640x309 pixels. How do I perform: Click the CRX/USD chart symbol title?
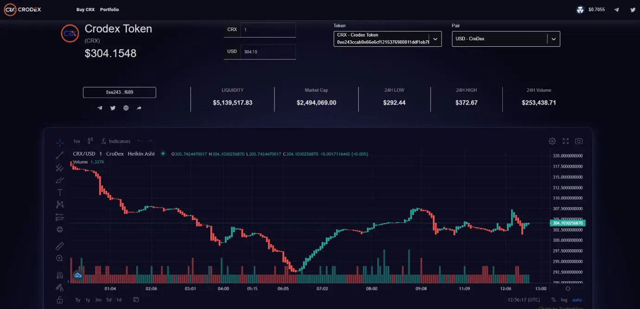[114, 154]
